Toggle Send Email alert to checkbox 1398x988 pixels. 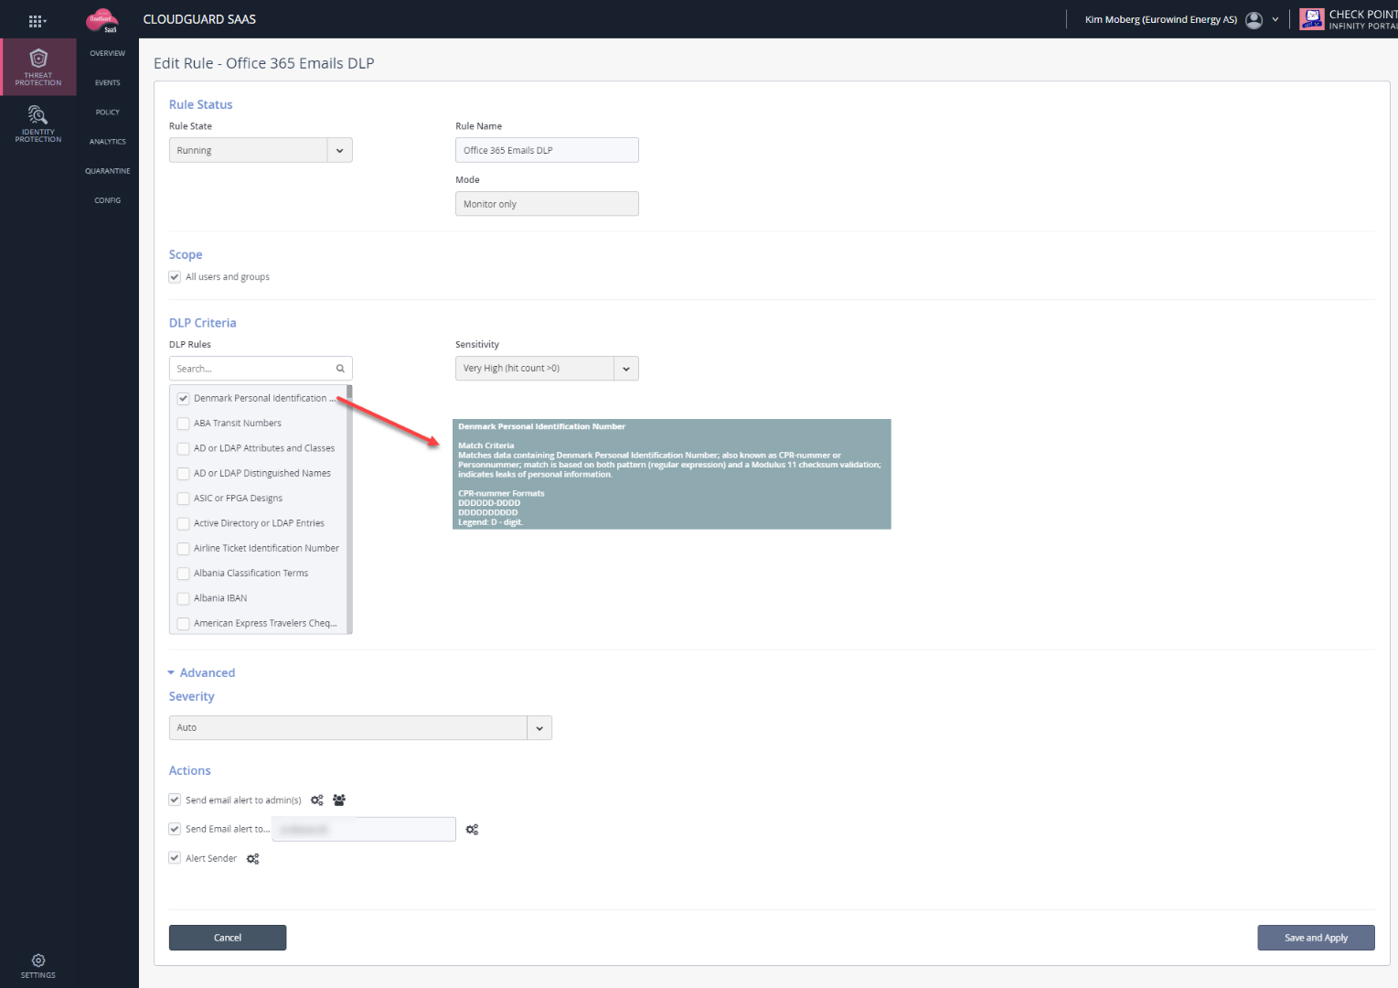[x=175, y=830]
